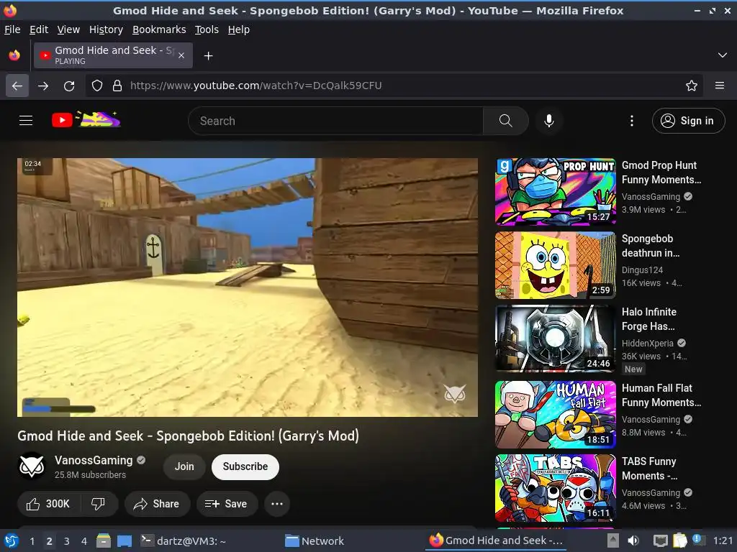The width and height of the screenshot is (737, 552).
Task: Go back with Firefox back arrow
Action: [x=17, y=86]
